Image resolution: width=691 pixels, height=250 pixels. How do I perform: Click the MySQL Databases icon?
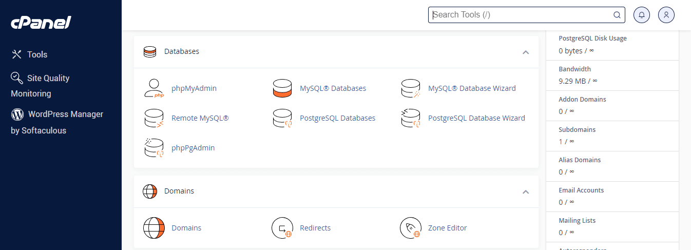pyautogui.click(x=282, y=88)
